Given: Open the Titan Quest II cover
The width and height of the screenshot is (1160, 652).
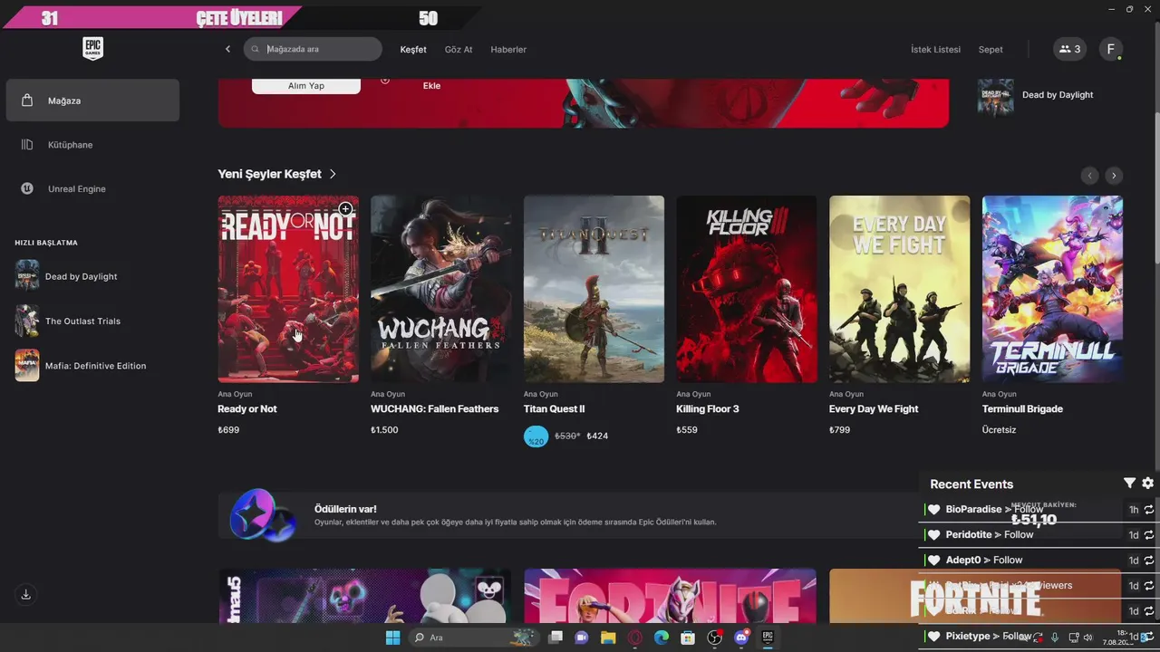Looking at the screenshot, I should 594,289.
